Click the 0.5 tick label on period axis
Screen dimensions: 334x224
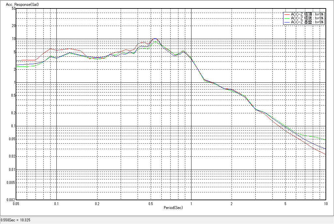point(150,204)
